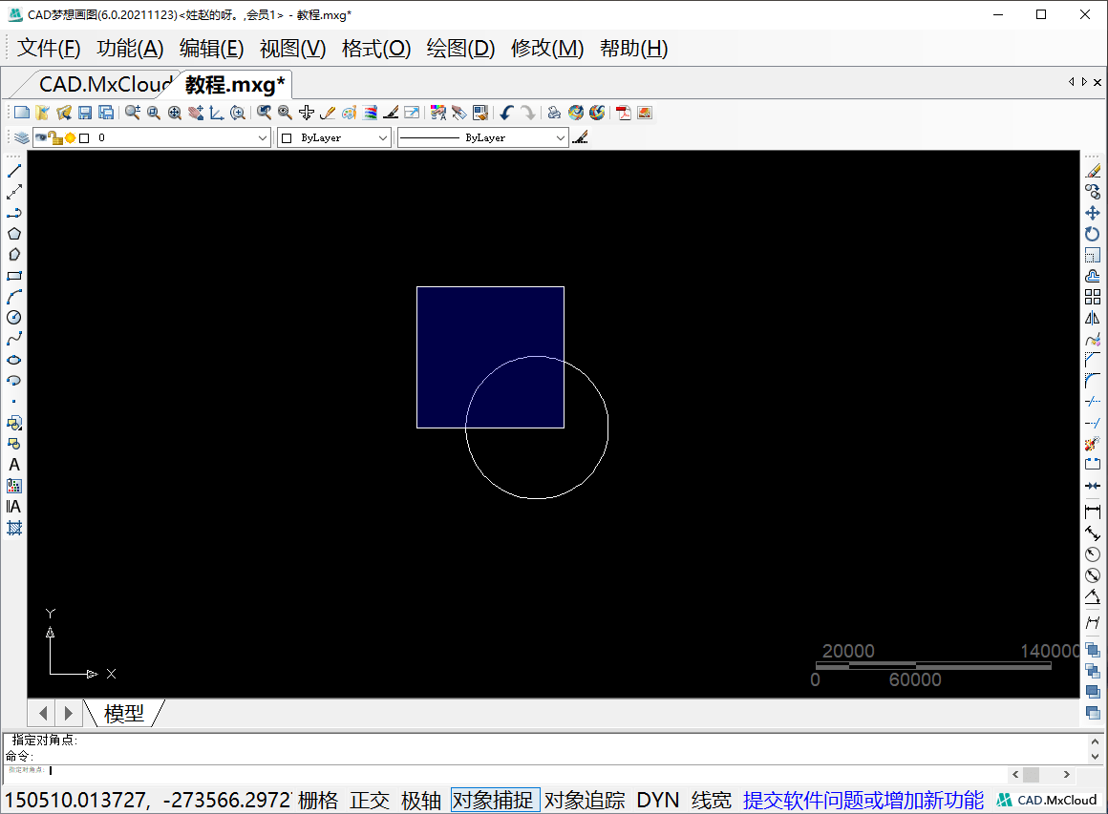Viewport: 1108px width, 814px height.
Task: Click the Redo arrow icon
Action: click(x=528, y=113)
